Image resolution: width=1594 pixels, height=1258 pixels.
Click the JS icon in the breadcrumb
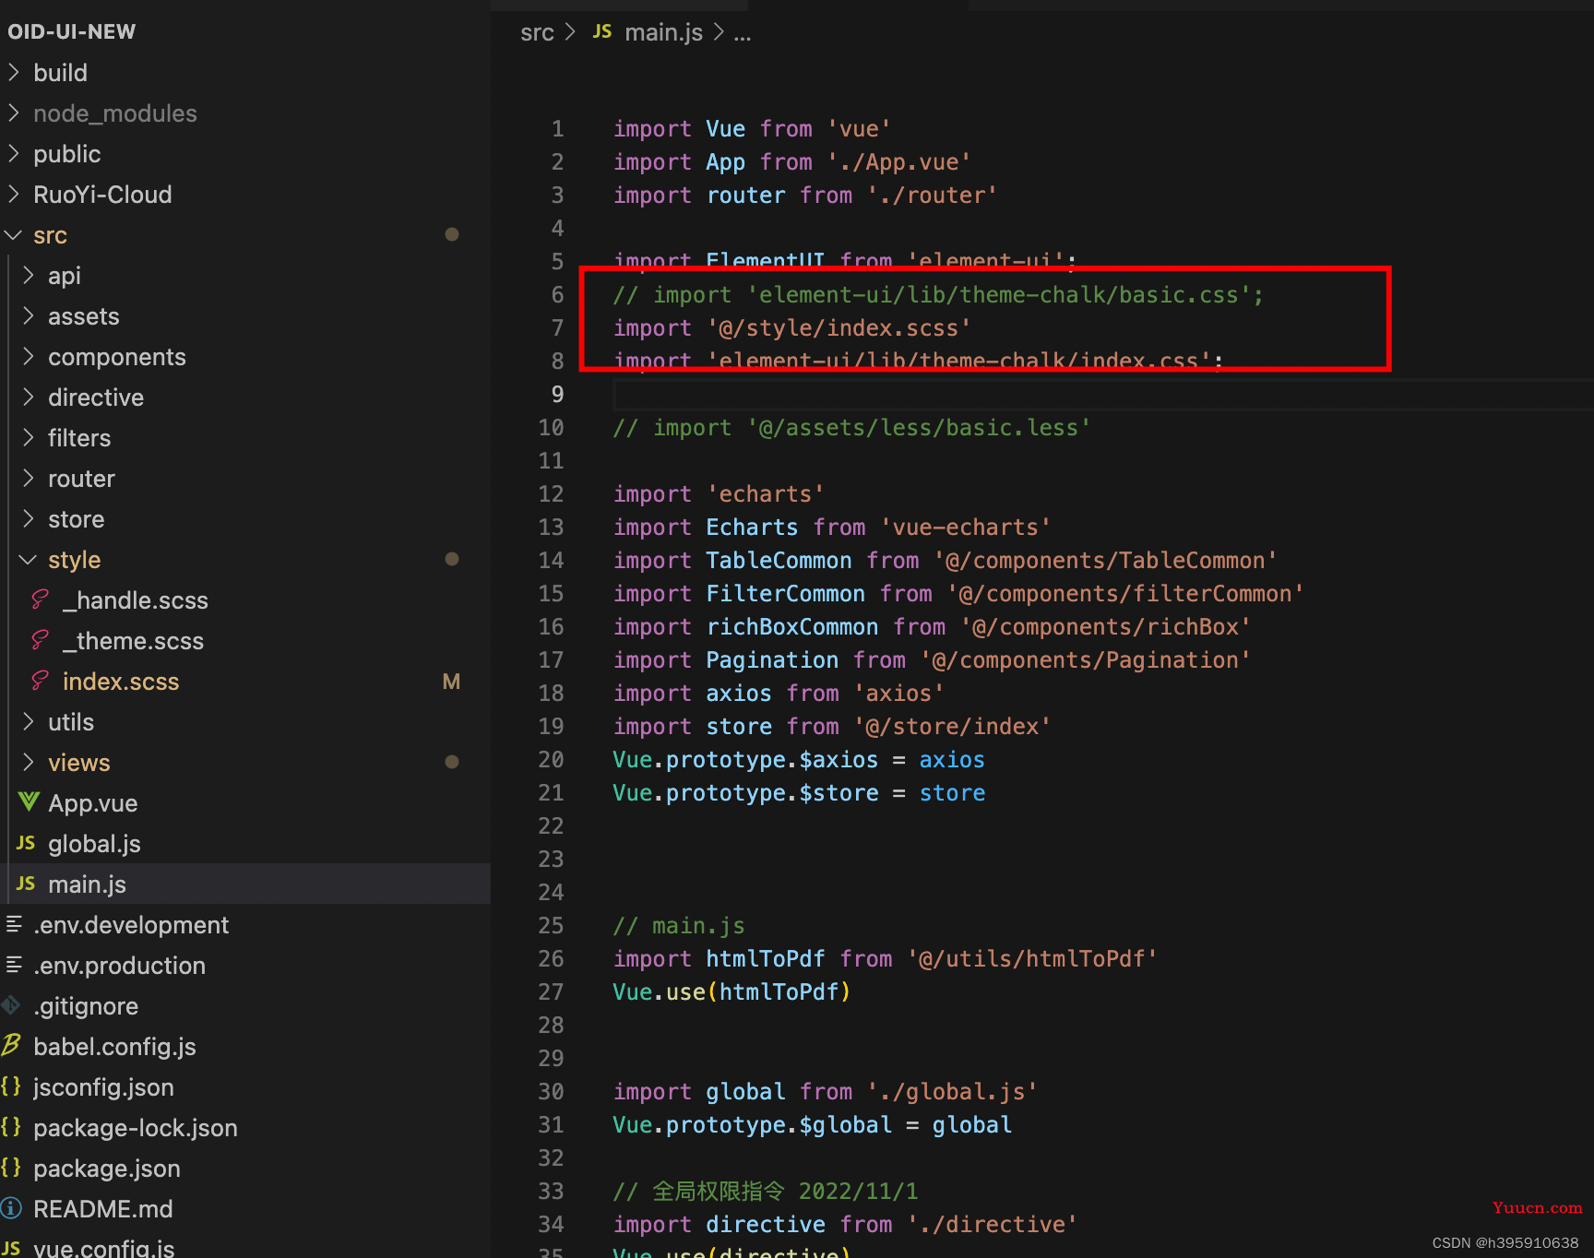point(602,31)
